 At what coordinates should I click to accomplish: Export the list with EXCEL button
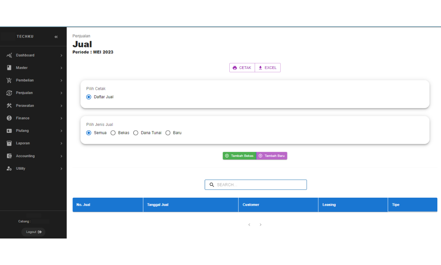tap(268, 68)
